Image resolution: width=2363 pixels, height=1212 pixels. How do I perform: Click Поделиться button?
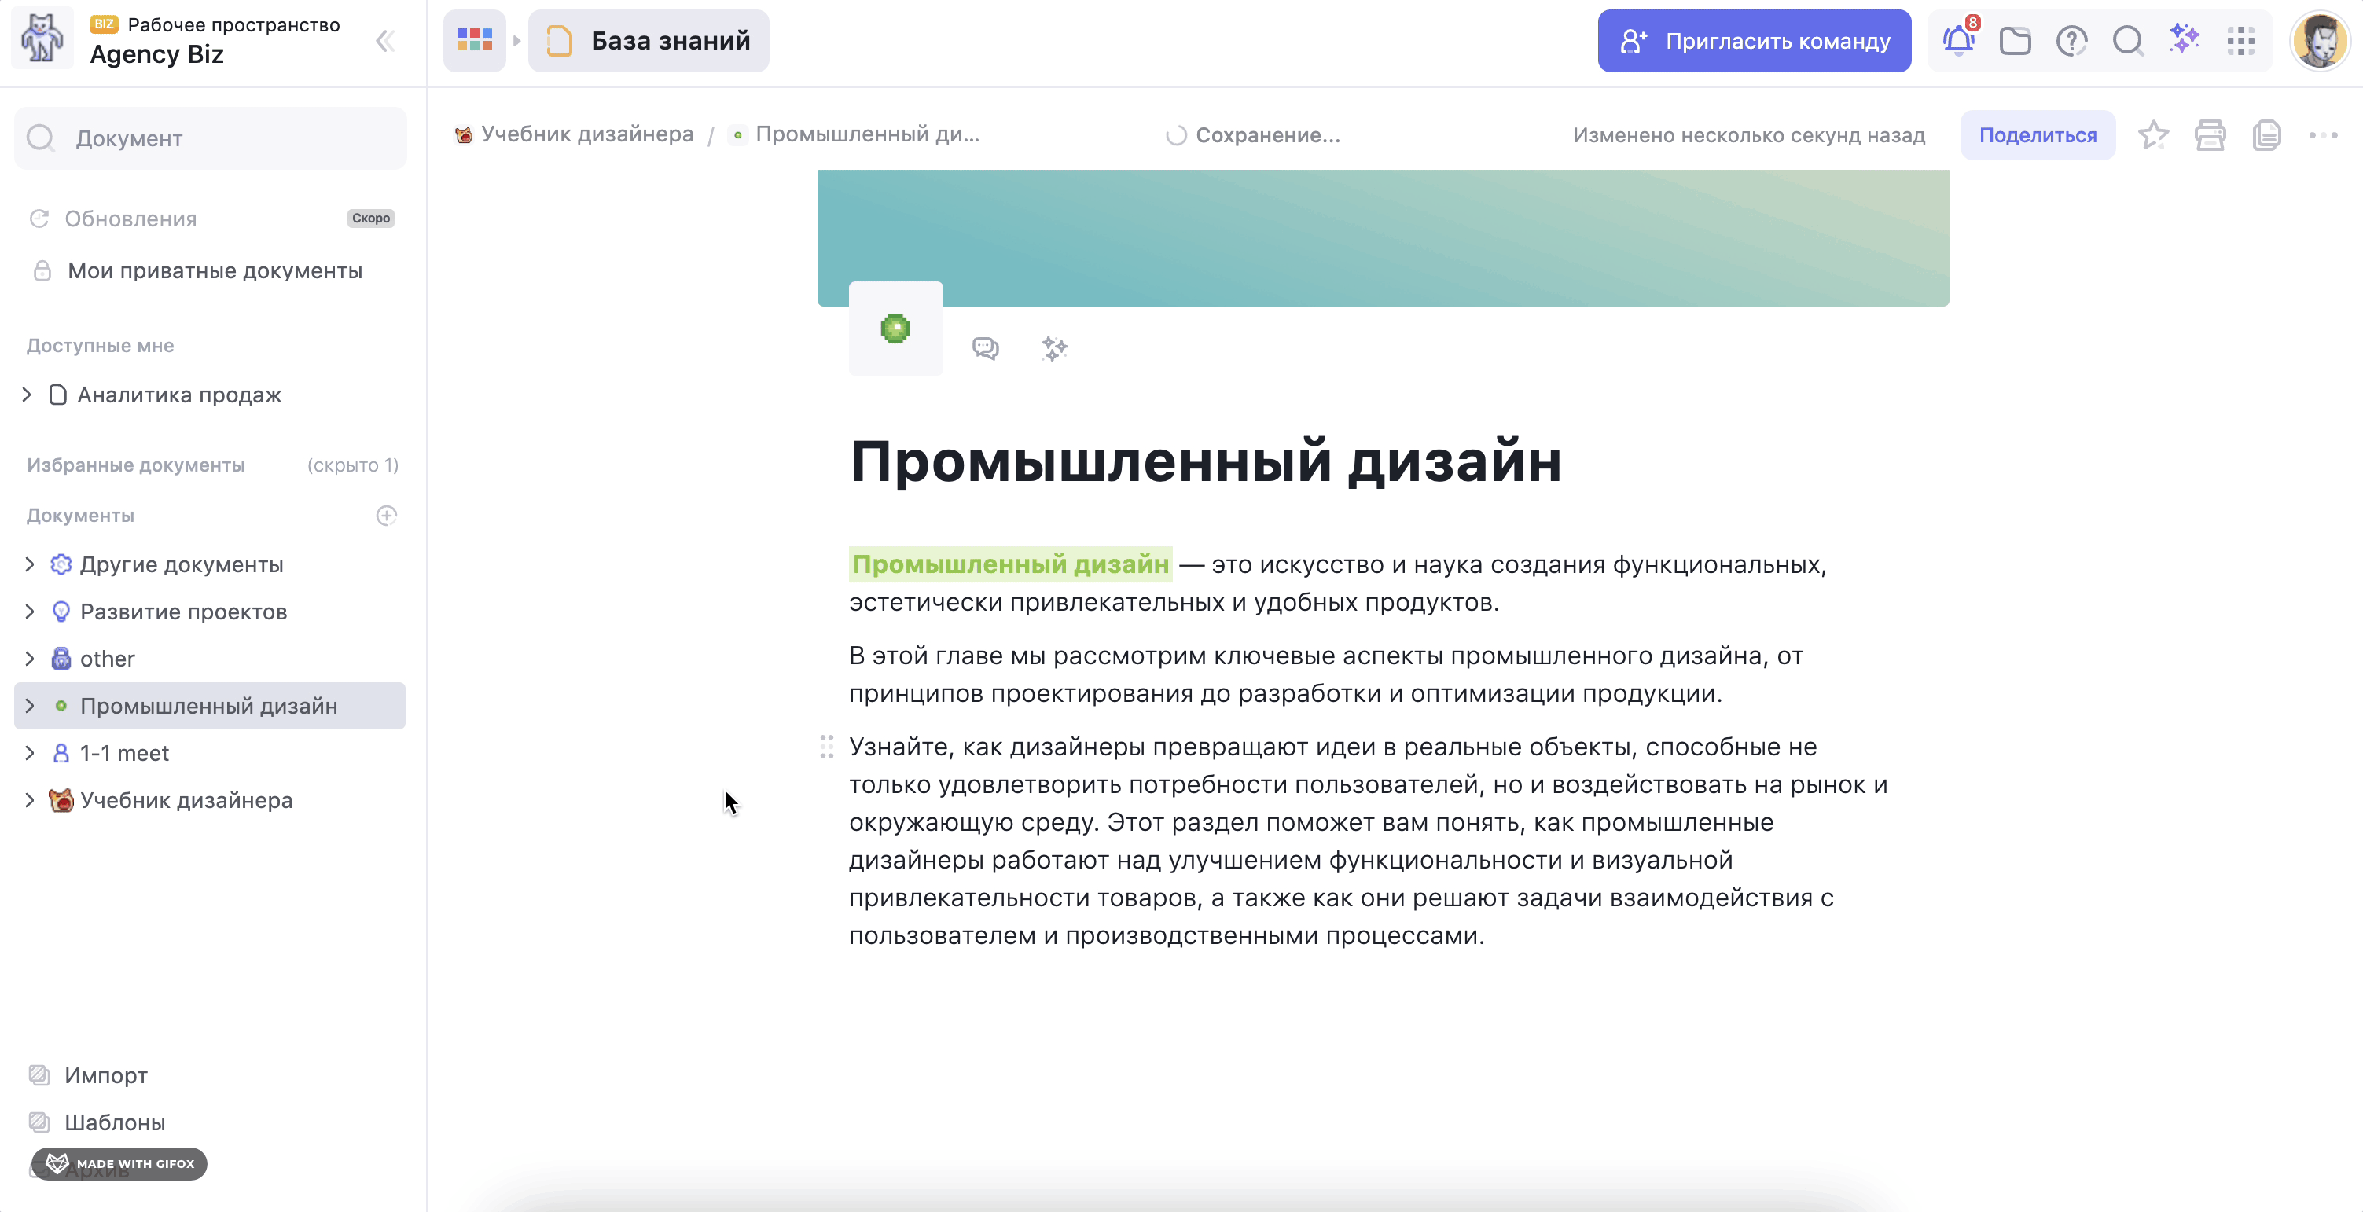click(2038, 135)
